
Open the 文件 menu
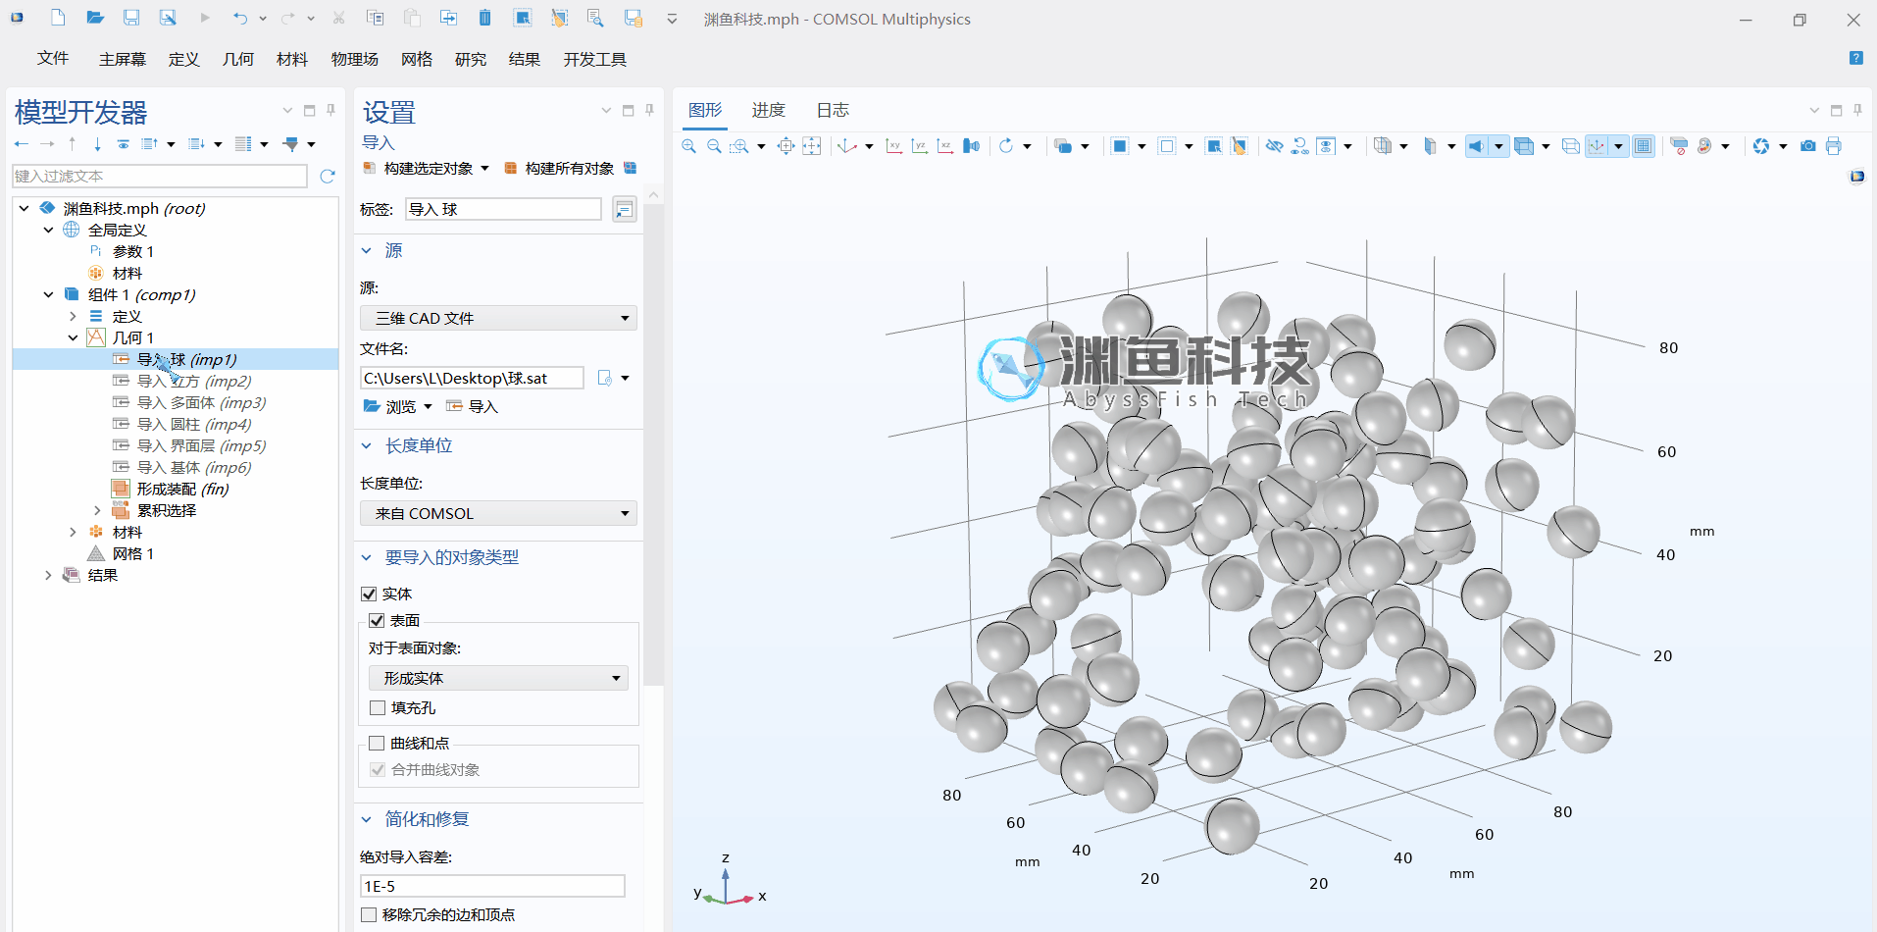(53, 59)
